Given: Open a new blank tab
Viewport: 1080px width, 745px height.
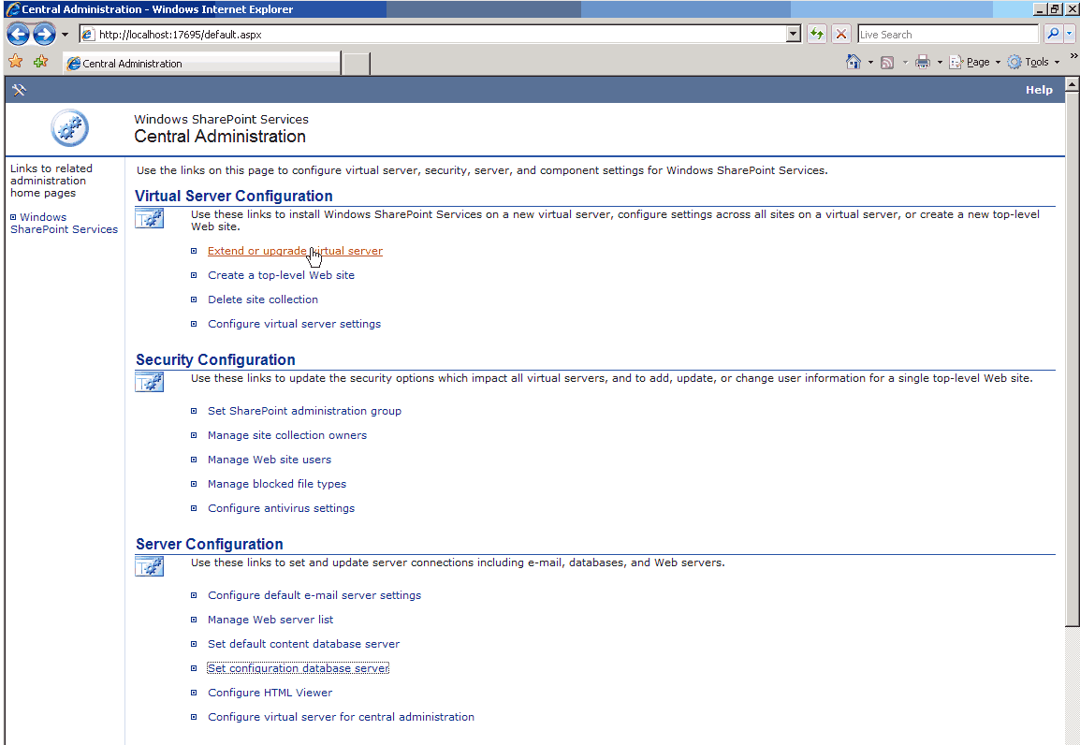Looking at the screenshot, I should (x=356, y=64).
